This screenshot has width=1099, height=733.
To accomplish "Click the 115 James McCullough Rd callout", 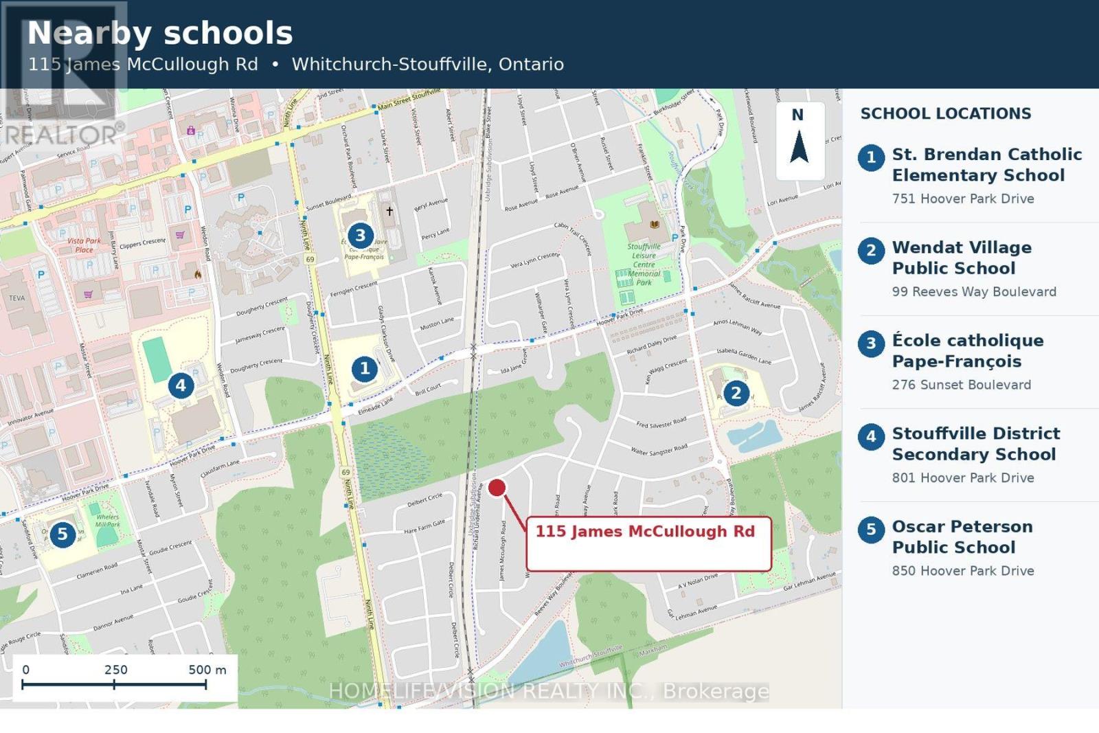I will [648, 543].
